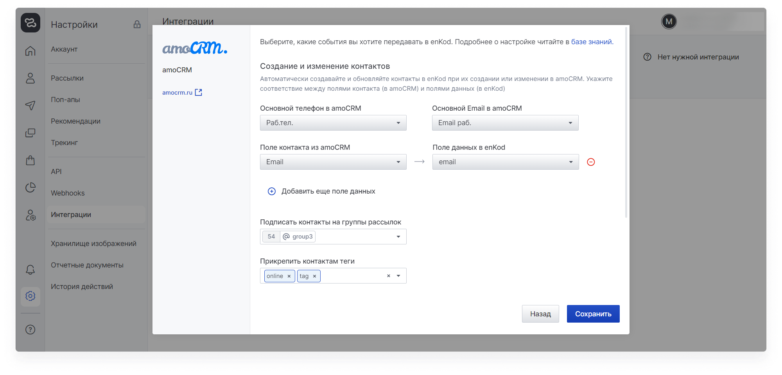Open the user-with-gear sidebar icon
The image size is (782, 375).
30,215
